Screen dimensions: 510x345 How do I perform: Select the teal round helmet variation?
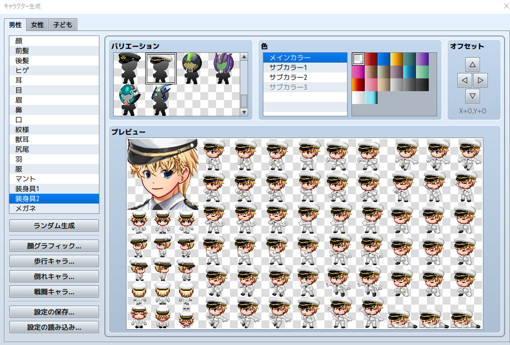click(x=129, y=100)
